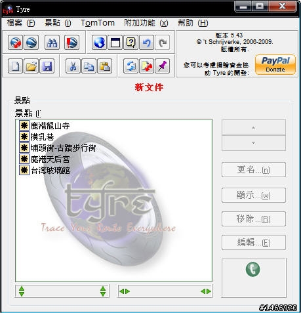Screen dimensions: 301x313
Task: Click the star icon beside 埔頭街-古蹟步行街
Action: pyautogui.click(x=24, y=148)
